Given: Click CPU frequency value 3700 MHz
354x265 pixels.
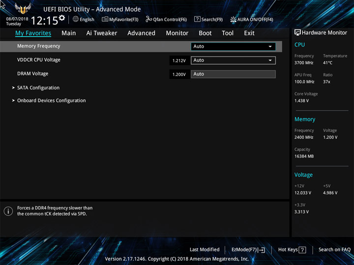Looking at the screenshot, I should (x=304, y=63).
